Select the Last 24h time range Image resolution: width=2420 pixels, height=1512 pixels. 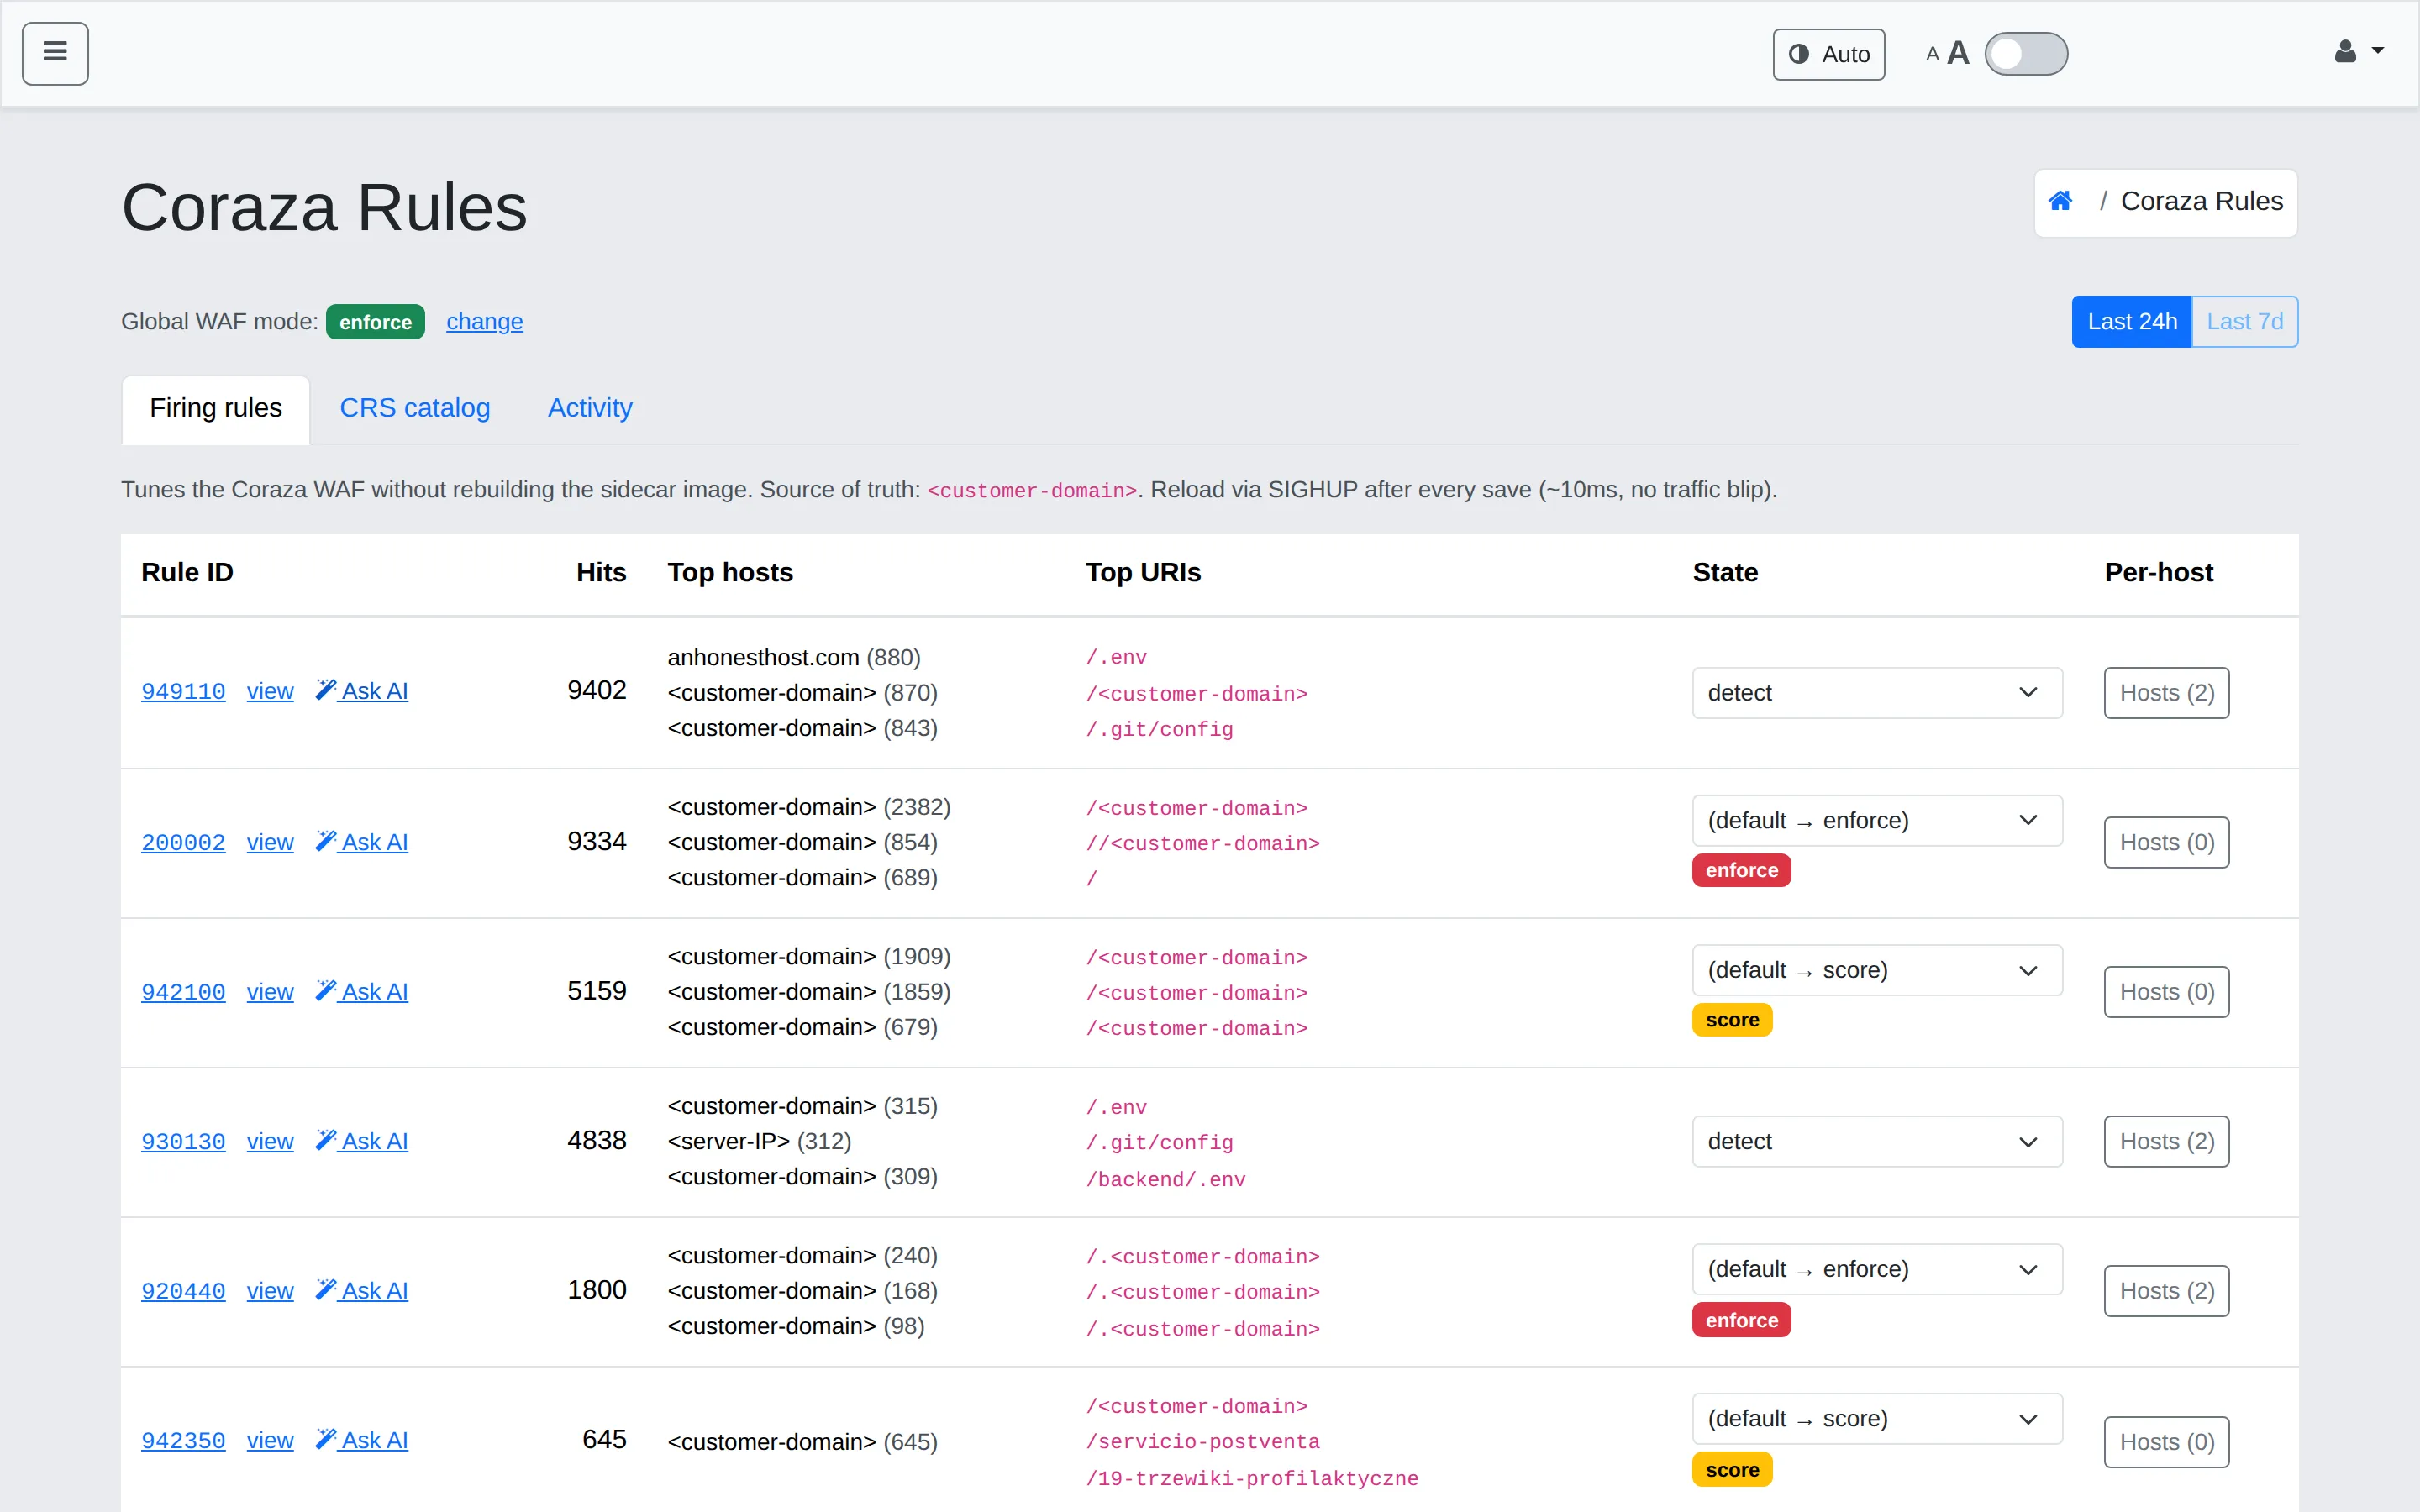[2132, 322]
